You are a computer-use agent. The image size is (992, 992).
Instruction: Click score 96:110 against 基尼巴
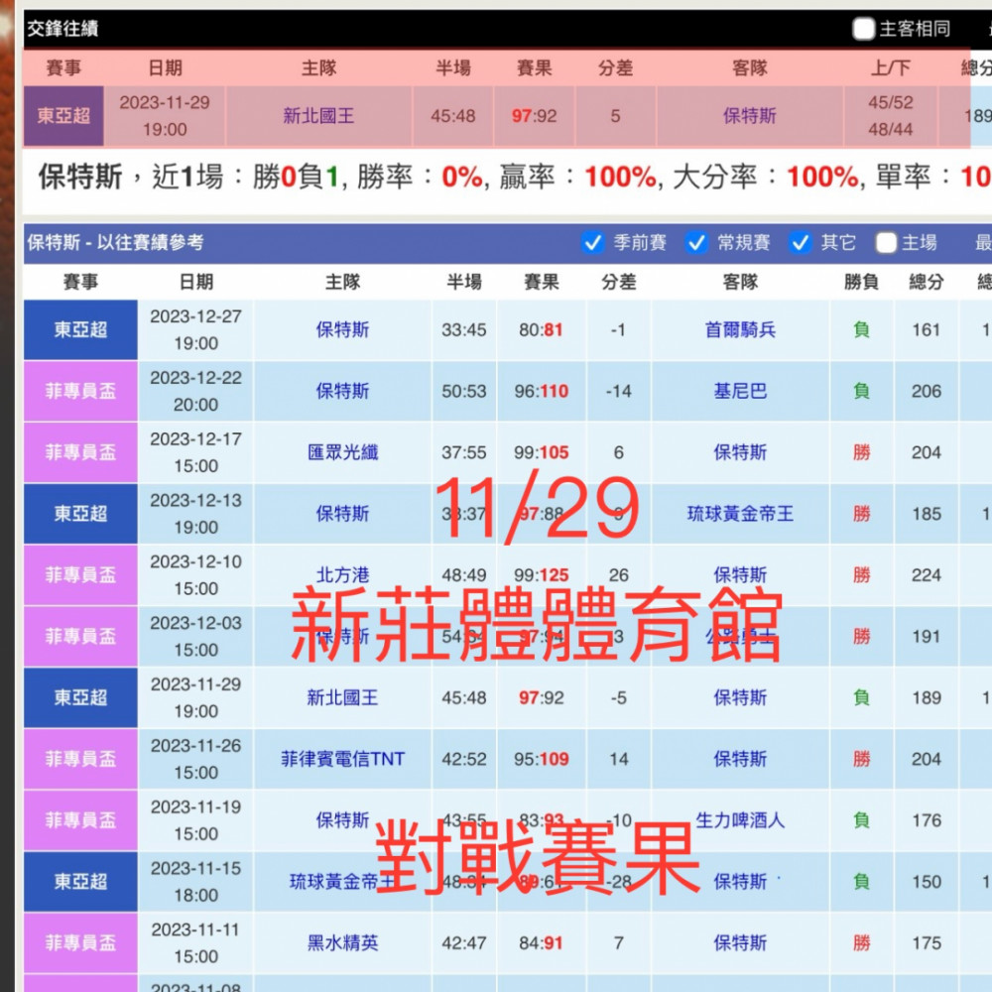[x=541, y=391]
